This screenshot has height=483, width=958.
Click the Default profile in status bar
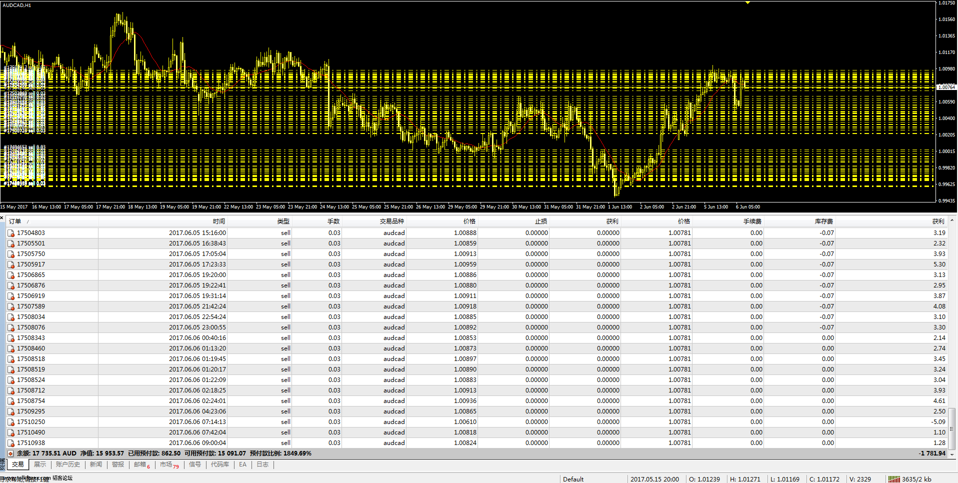point(573,479)
